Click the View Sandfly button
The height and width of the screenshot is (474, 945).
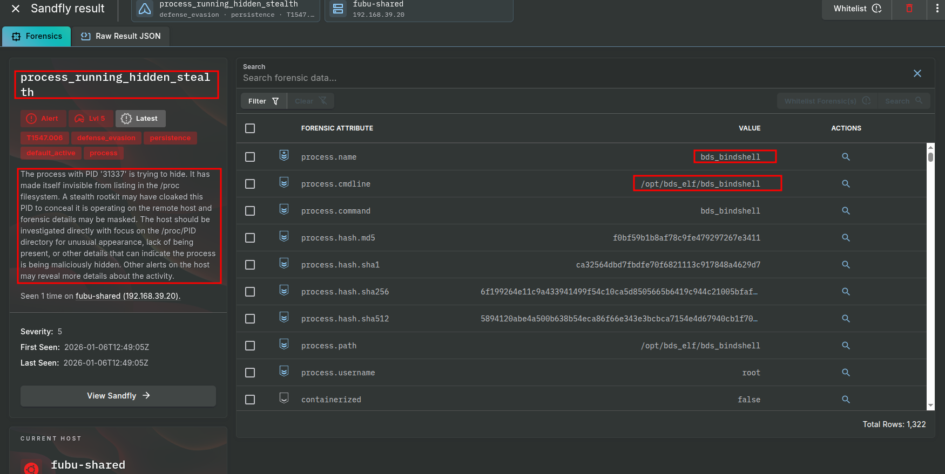click(118, 396)
